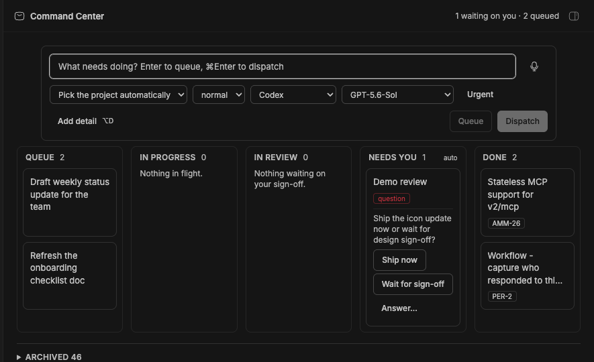Click the red "question" tag
The height and width of the screenshot is (362, 594).
(x=391, y=198)
